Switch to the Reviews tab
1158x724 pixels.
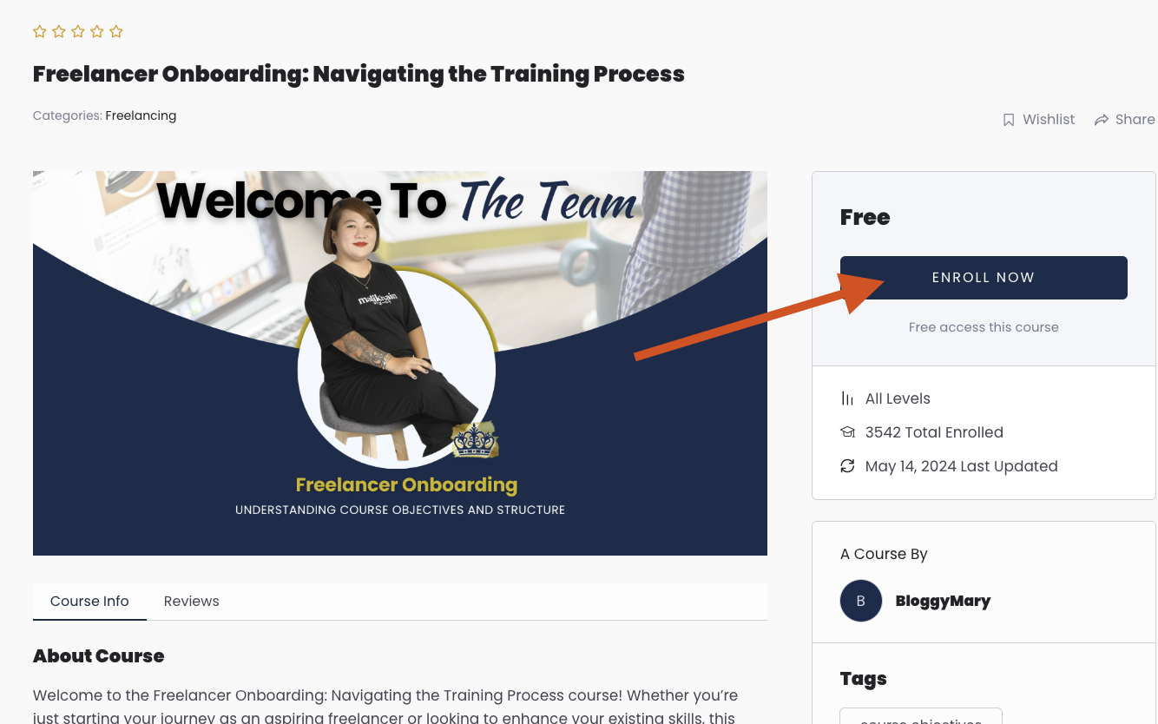[x=192, y=601]
